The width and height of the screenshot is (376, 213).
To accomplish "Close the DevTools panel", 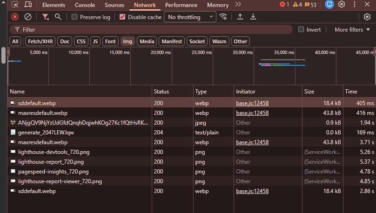I will click(367, 4).
